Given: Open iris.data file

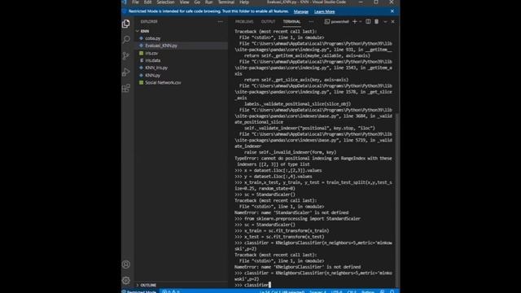Looking at the screenshot, I should point(181,60).
